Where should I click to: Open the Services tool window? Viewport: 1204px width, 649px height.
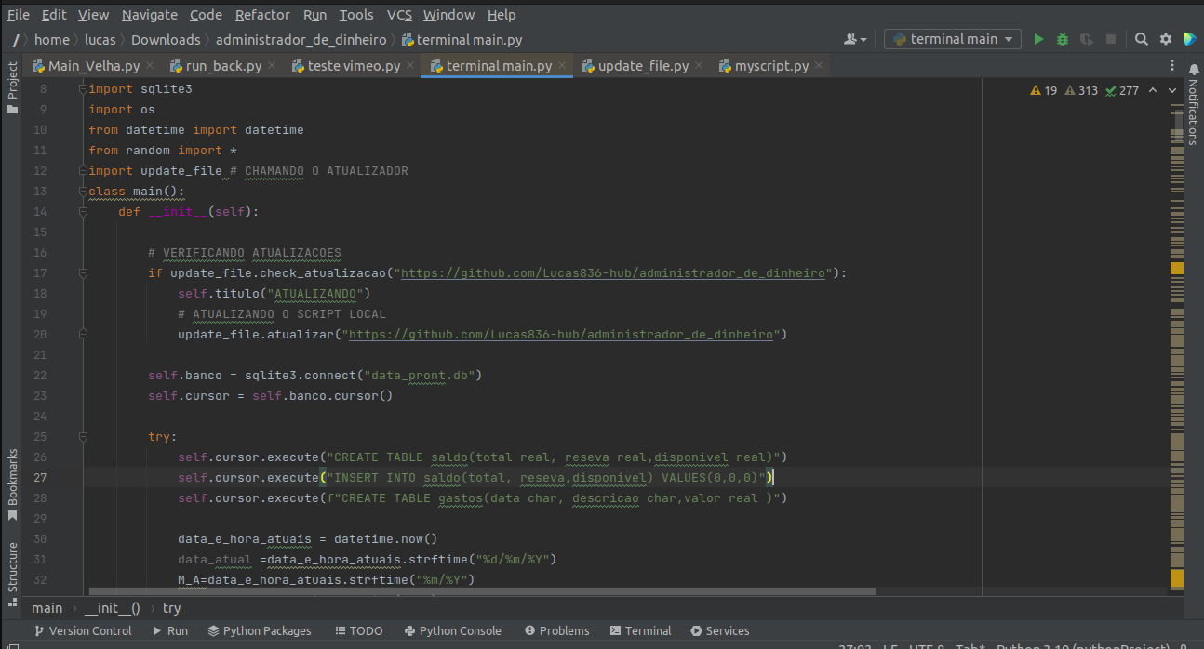point(719,630)
